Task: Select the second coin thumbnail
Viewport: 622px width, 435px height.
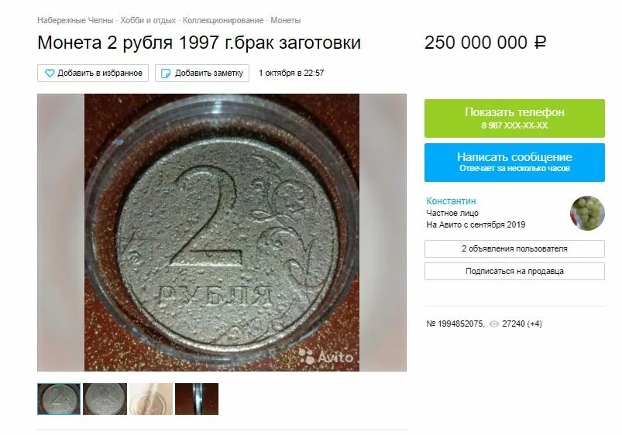Action: coord(105,399)
